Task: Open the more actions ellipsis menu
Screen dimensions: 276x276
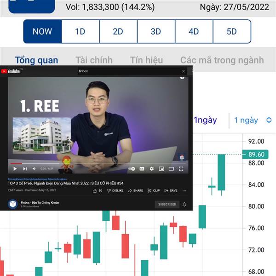Action: pos(184,191)
